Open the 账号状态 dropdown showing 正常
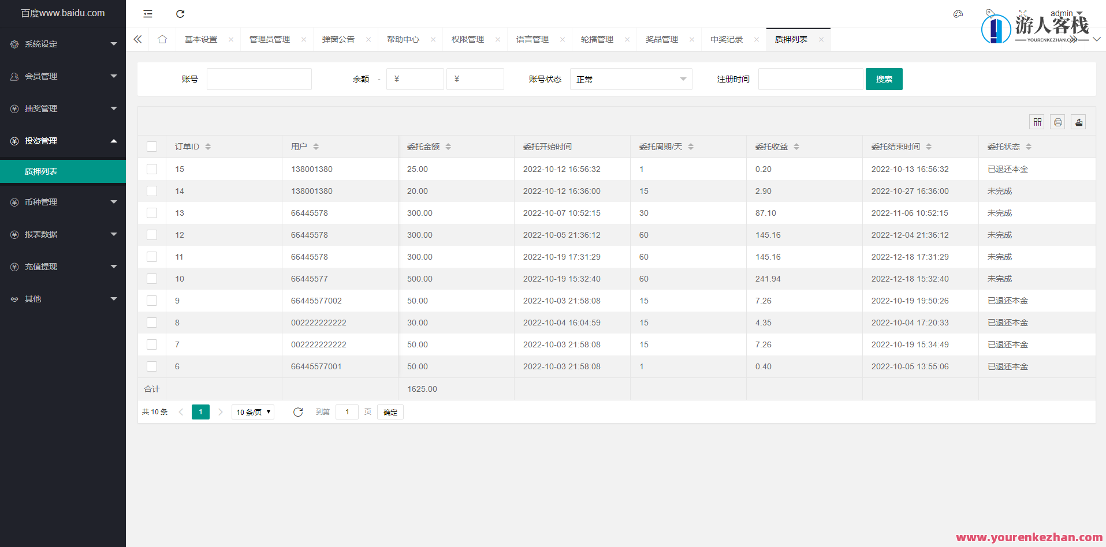 pos(631,79)
